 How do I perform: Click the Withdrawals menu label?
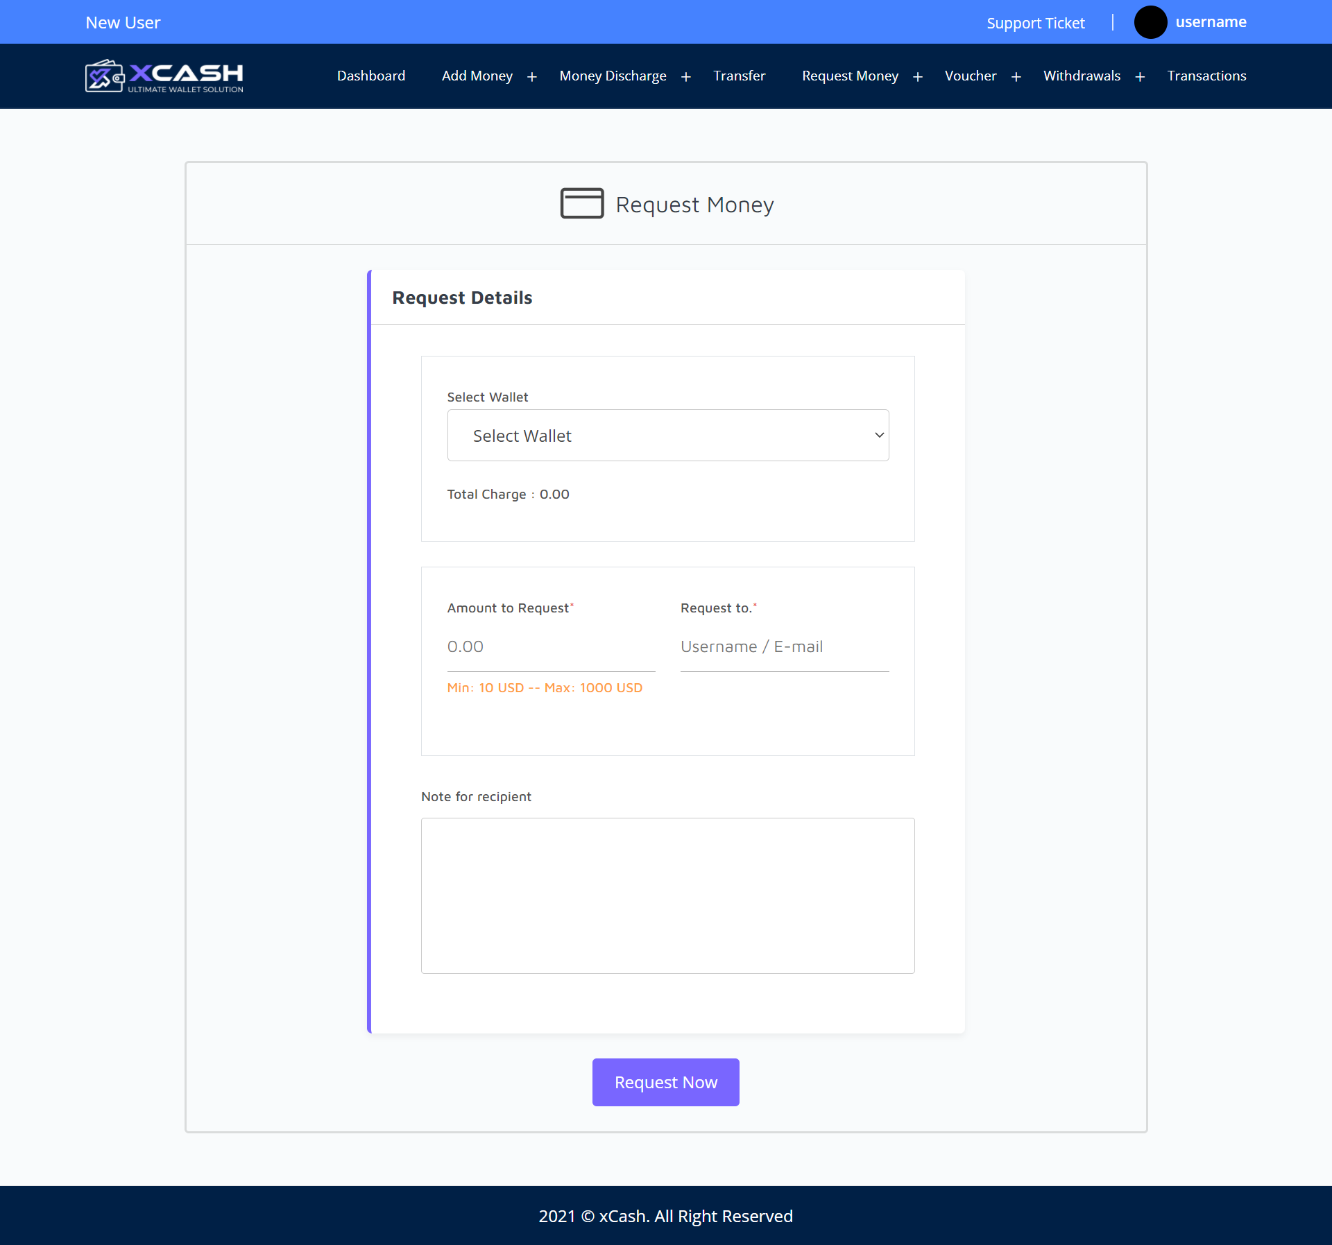tap(1082, 76)
